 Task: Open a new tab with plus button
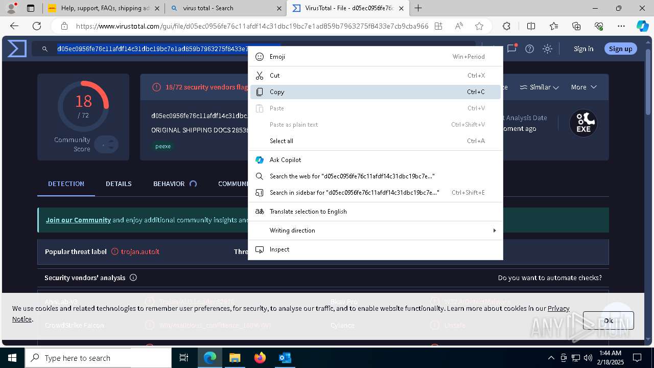418,8
